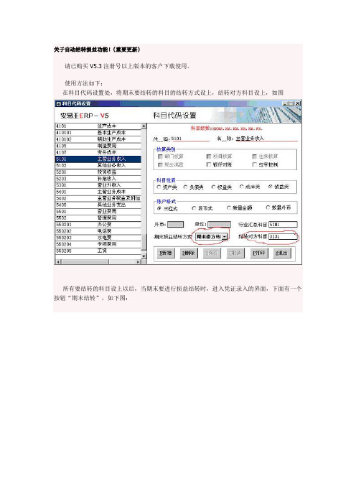Select the 权益类 radio button
The width and height of the screenshot is (356, 504).
pyautogui.click(x=213, y=187)
